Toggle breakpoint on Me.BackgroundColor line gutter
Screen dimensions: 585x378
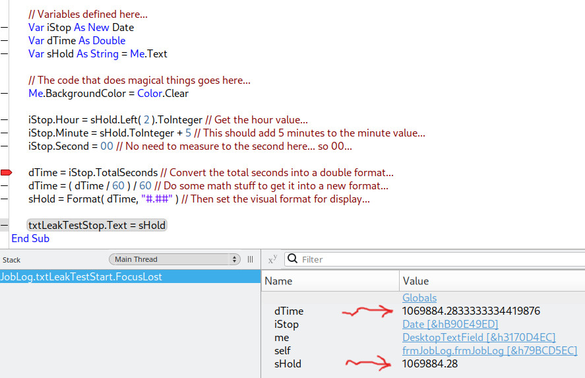[x=6, y=94]
